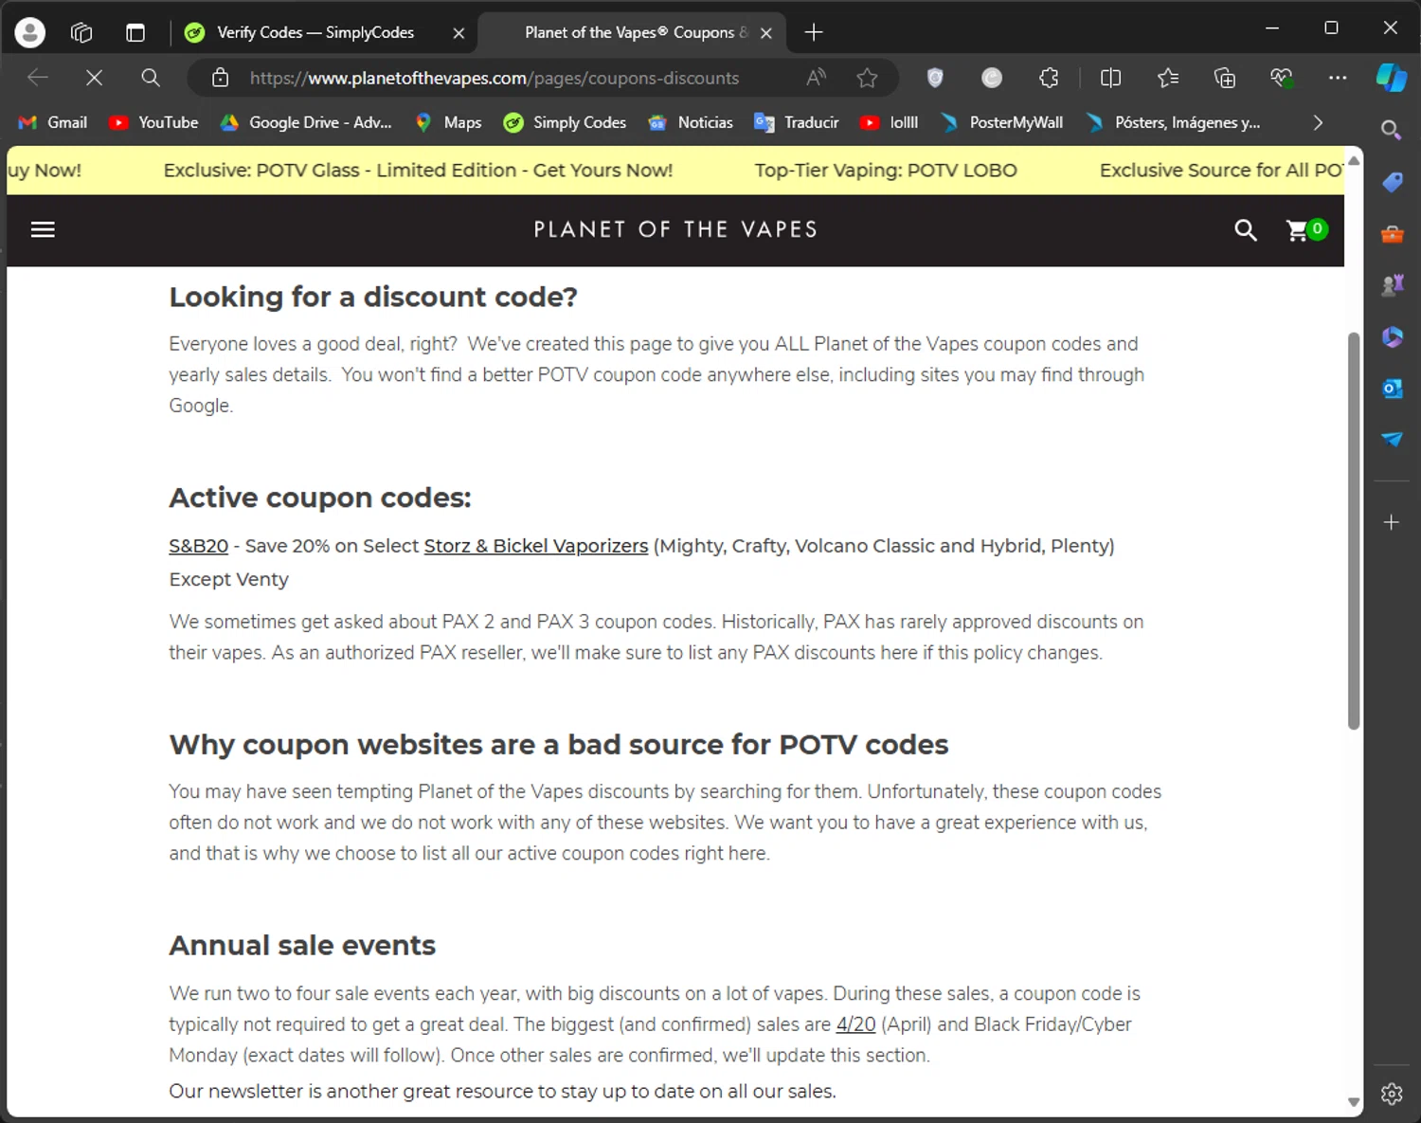
Task: Click the POTV Glass Limited Edition announcement
Action: (x=418, y=171)
